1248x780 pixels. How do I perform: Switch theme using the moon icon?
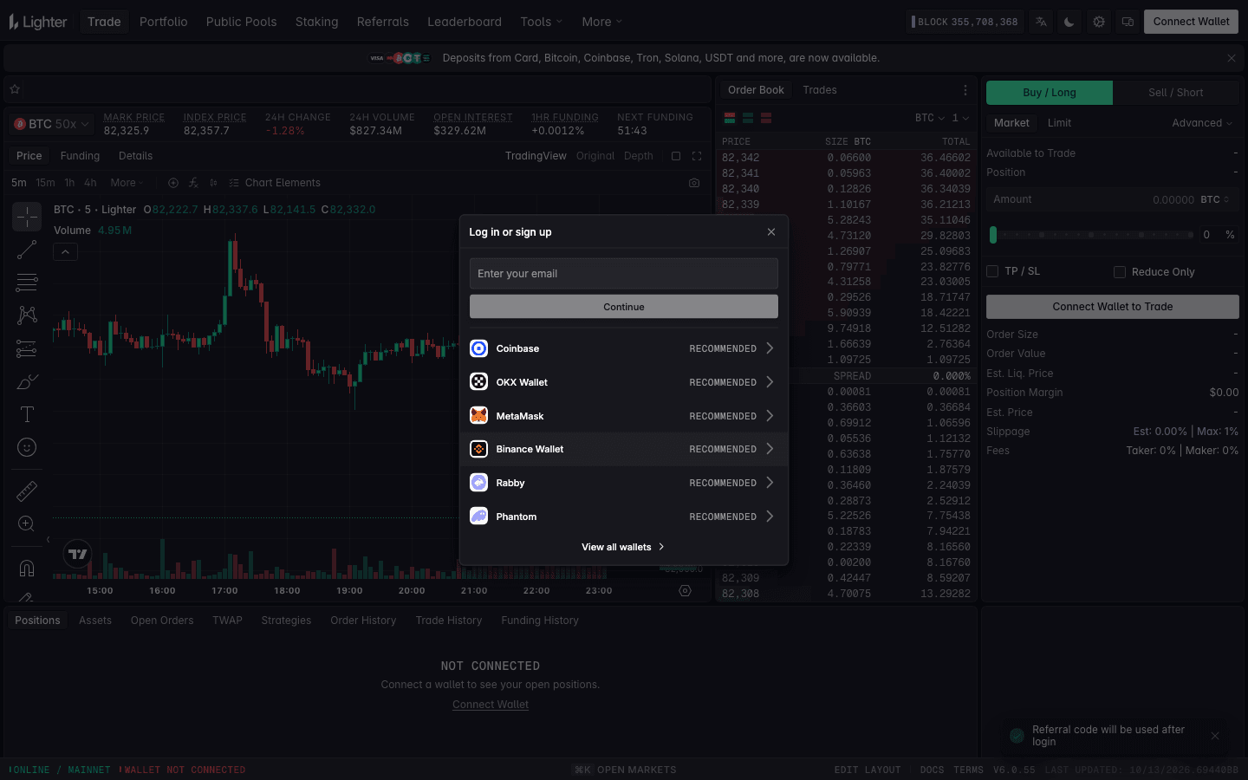tap(1069, 22)
